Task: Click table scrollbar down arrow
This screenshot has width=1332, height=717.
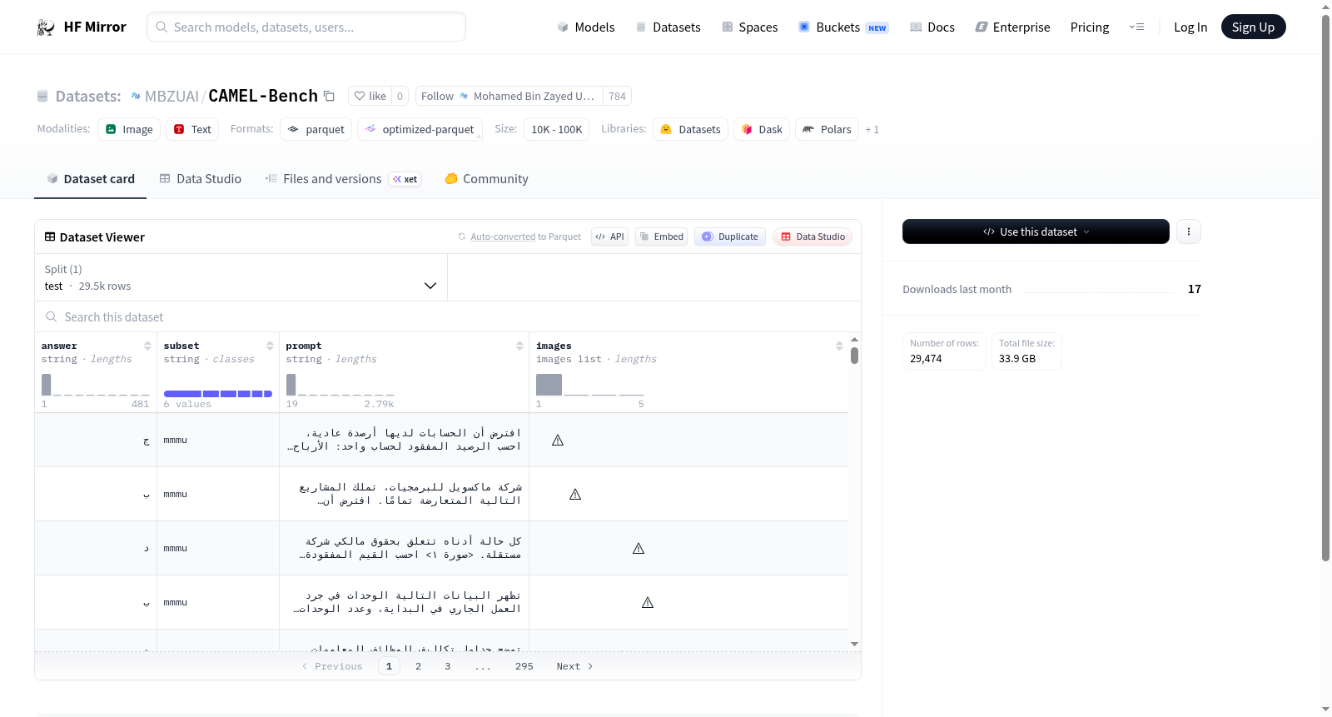Action: click(854, 644)
